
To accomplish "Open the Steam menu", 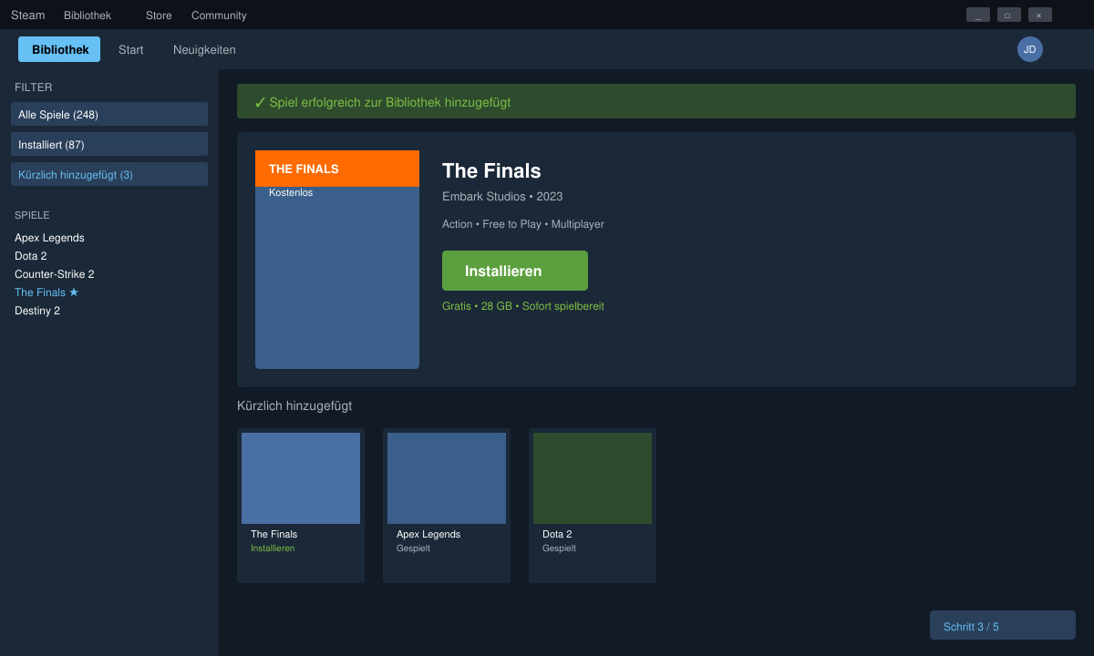I will click(x=27, y=15).
